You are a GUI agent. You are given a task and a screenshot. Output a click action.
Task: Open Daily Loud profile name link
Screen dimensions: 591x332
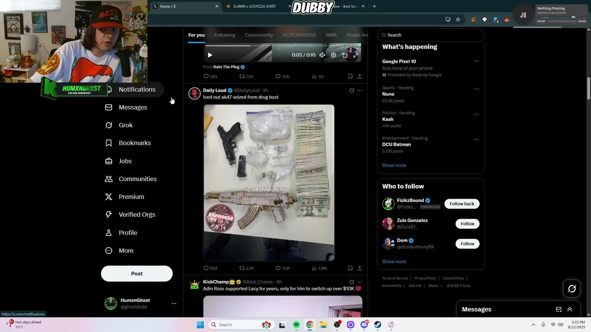pos(215,90)
